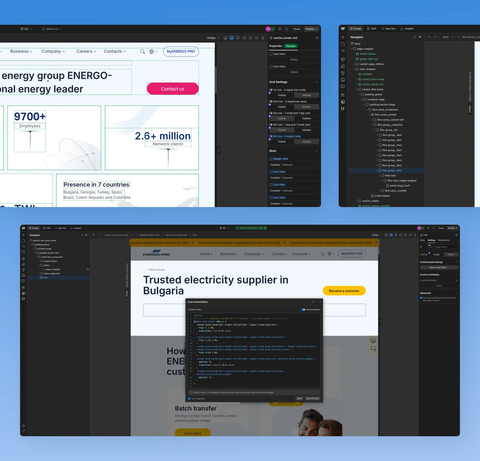This screenshot has height=461, width=480.
Task: Close the Code Embed Editor dialog
Action: tap(320, 302)
